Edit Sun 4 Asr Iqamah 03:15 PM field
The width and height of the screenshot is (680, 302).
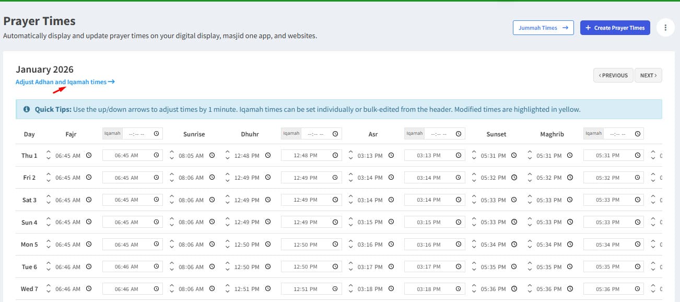click(435, 222)
